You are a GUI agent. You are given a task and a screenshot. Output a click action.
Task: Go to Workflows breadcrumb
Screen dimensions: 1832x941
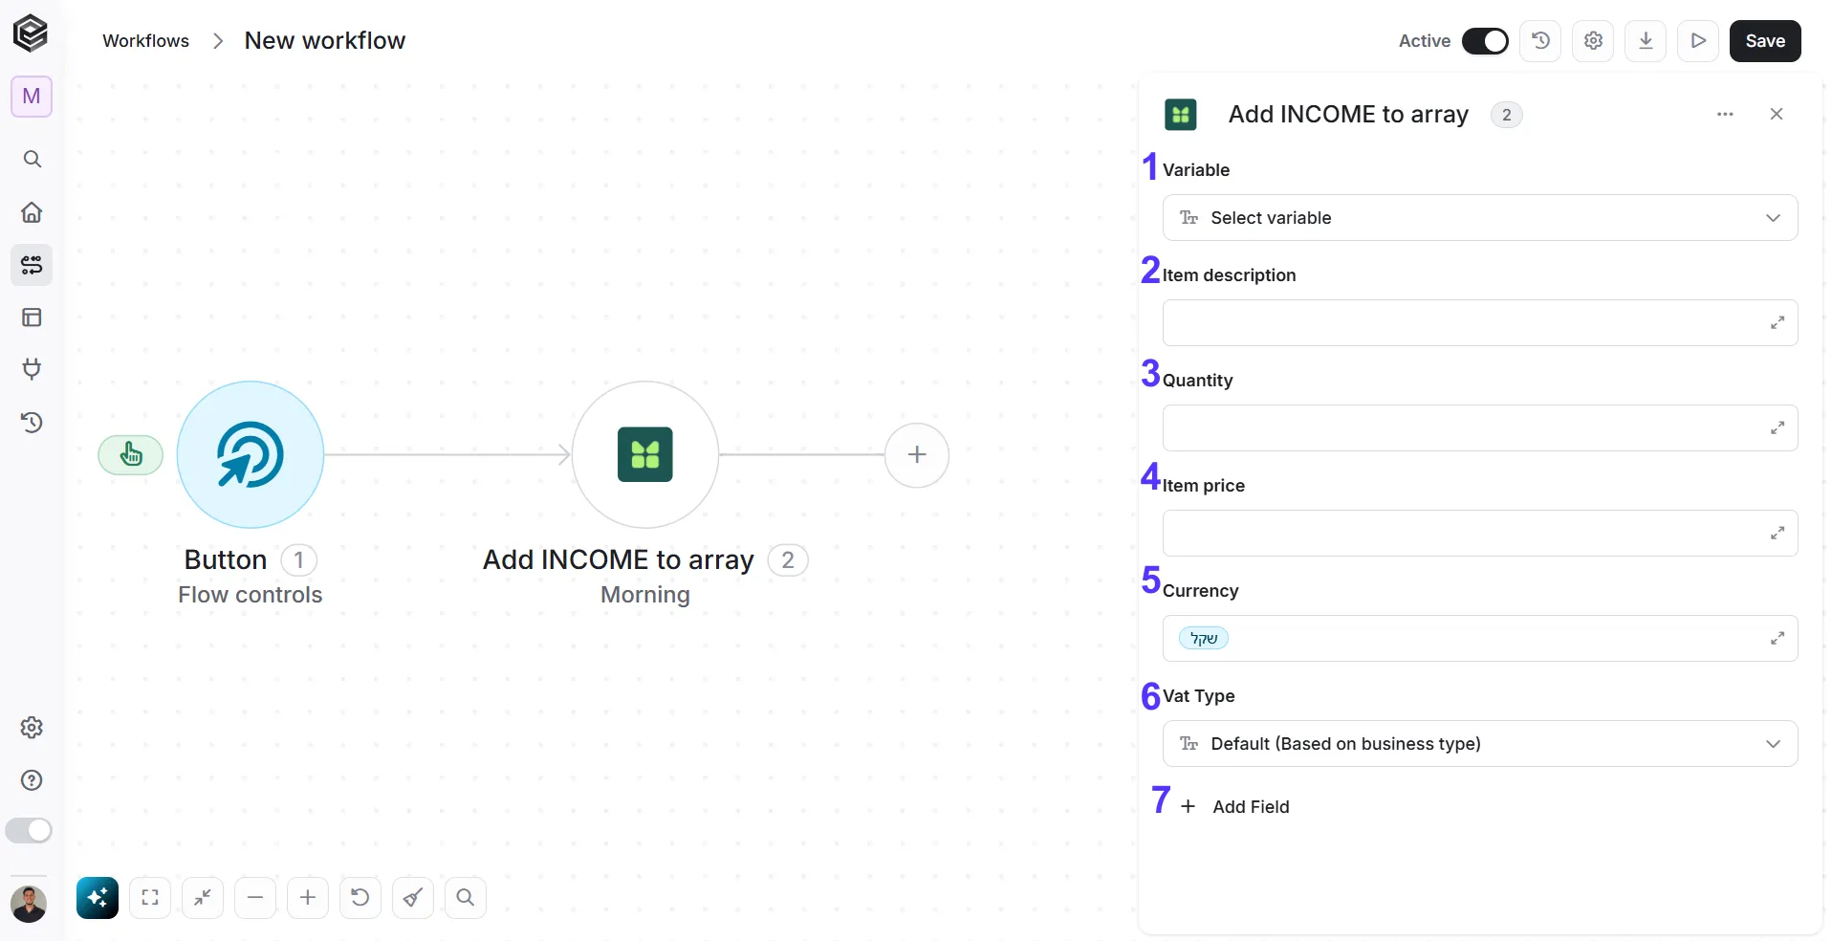[x=146, y=41]
